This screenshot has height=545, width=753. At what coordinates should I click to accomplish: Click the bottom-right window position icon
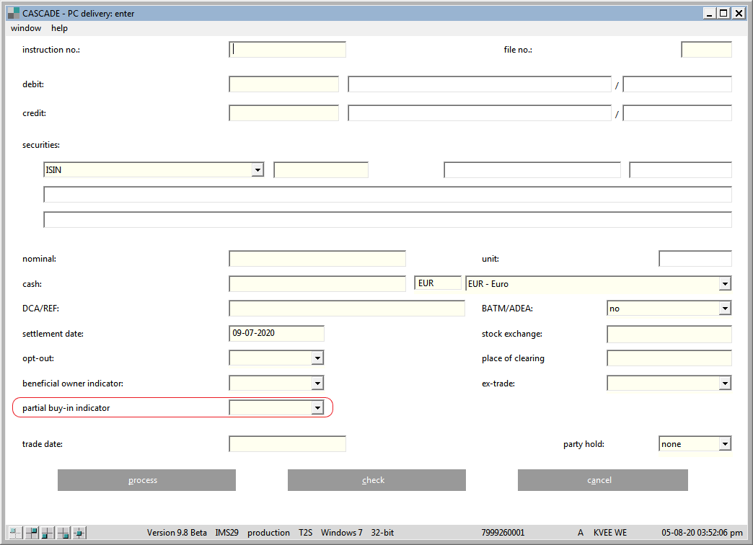[63, 533]
